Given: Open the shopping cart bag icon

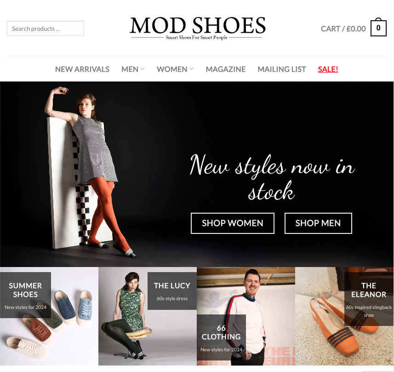Looking at the screenshot, I should (x=378, y=27).
